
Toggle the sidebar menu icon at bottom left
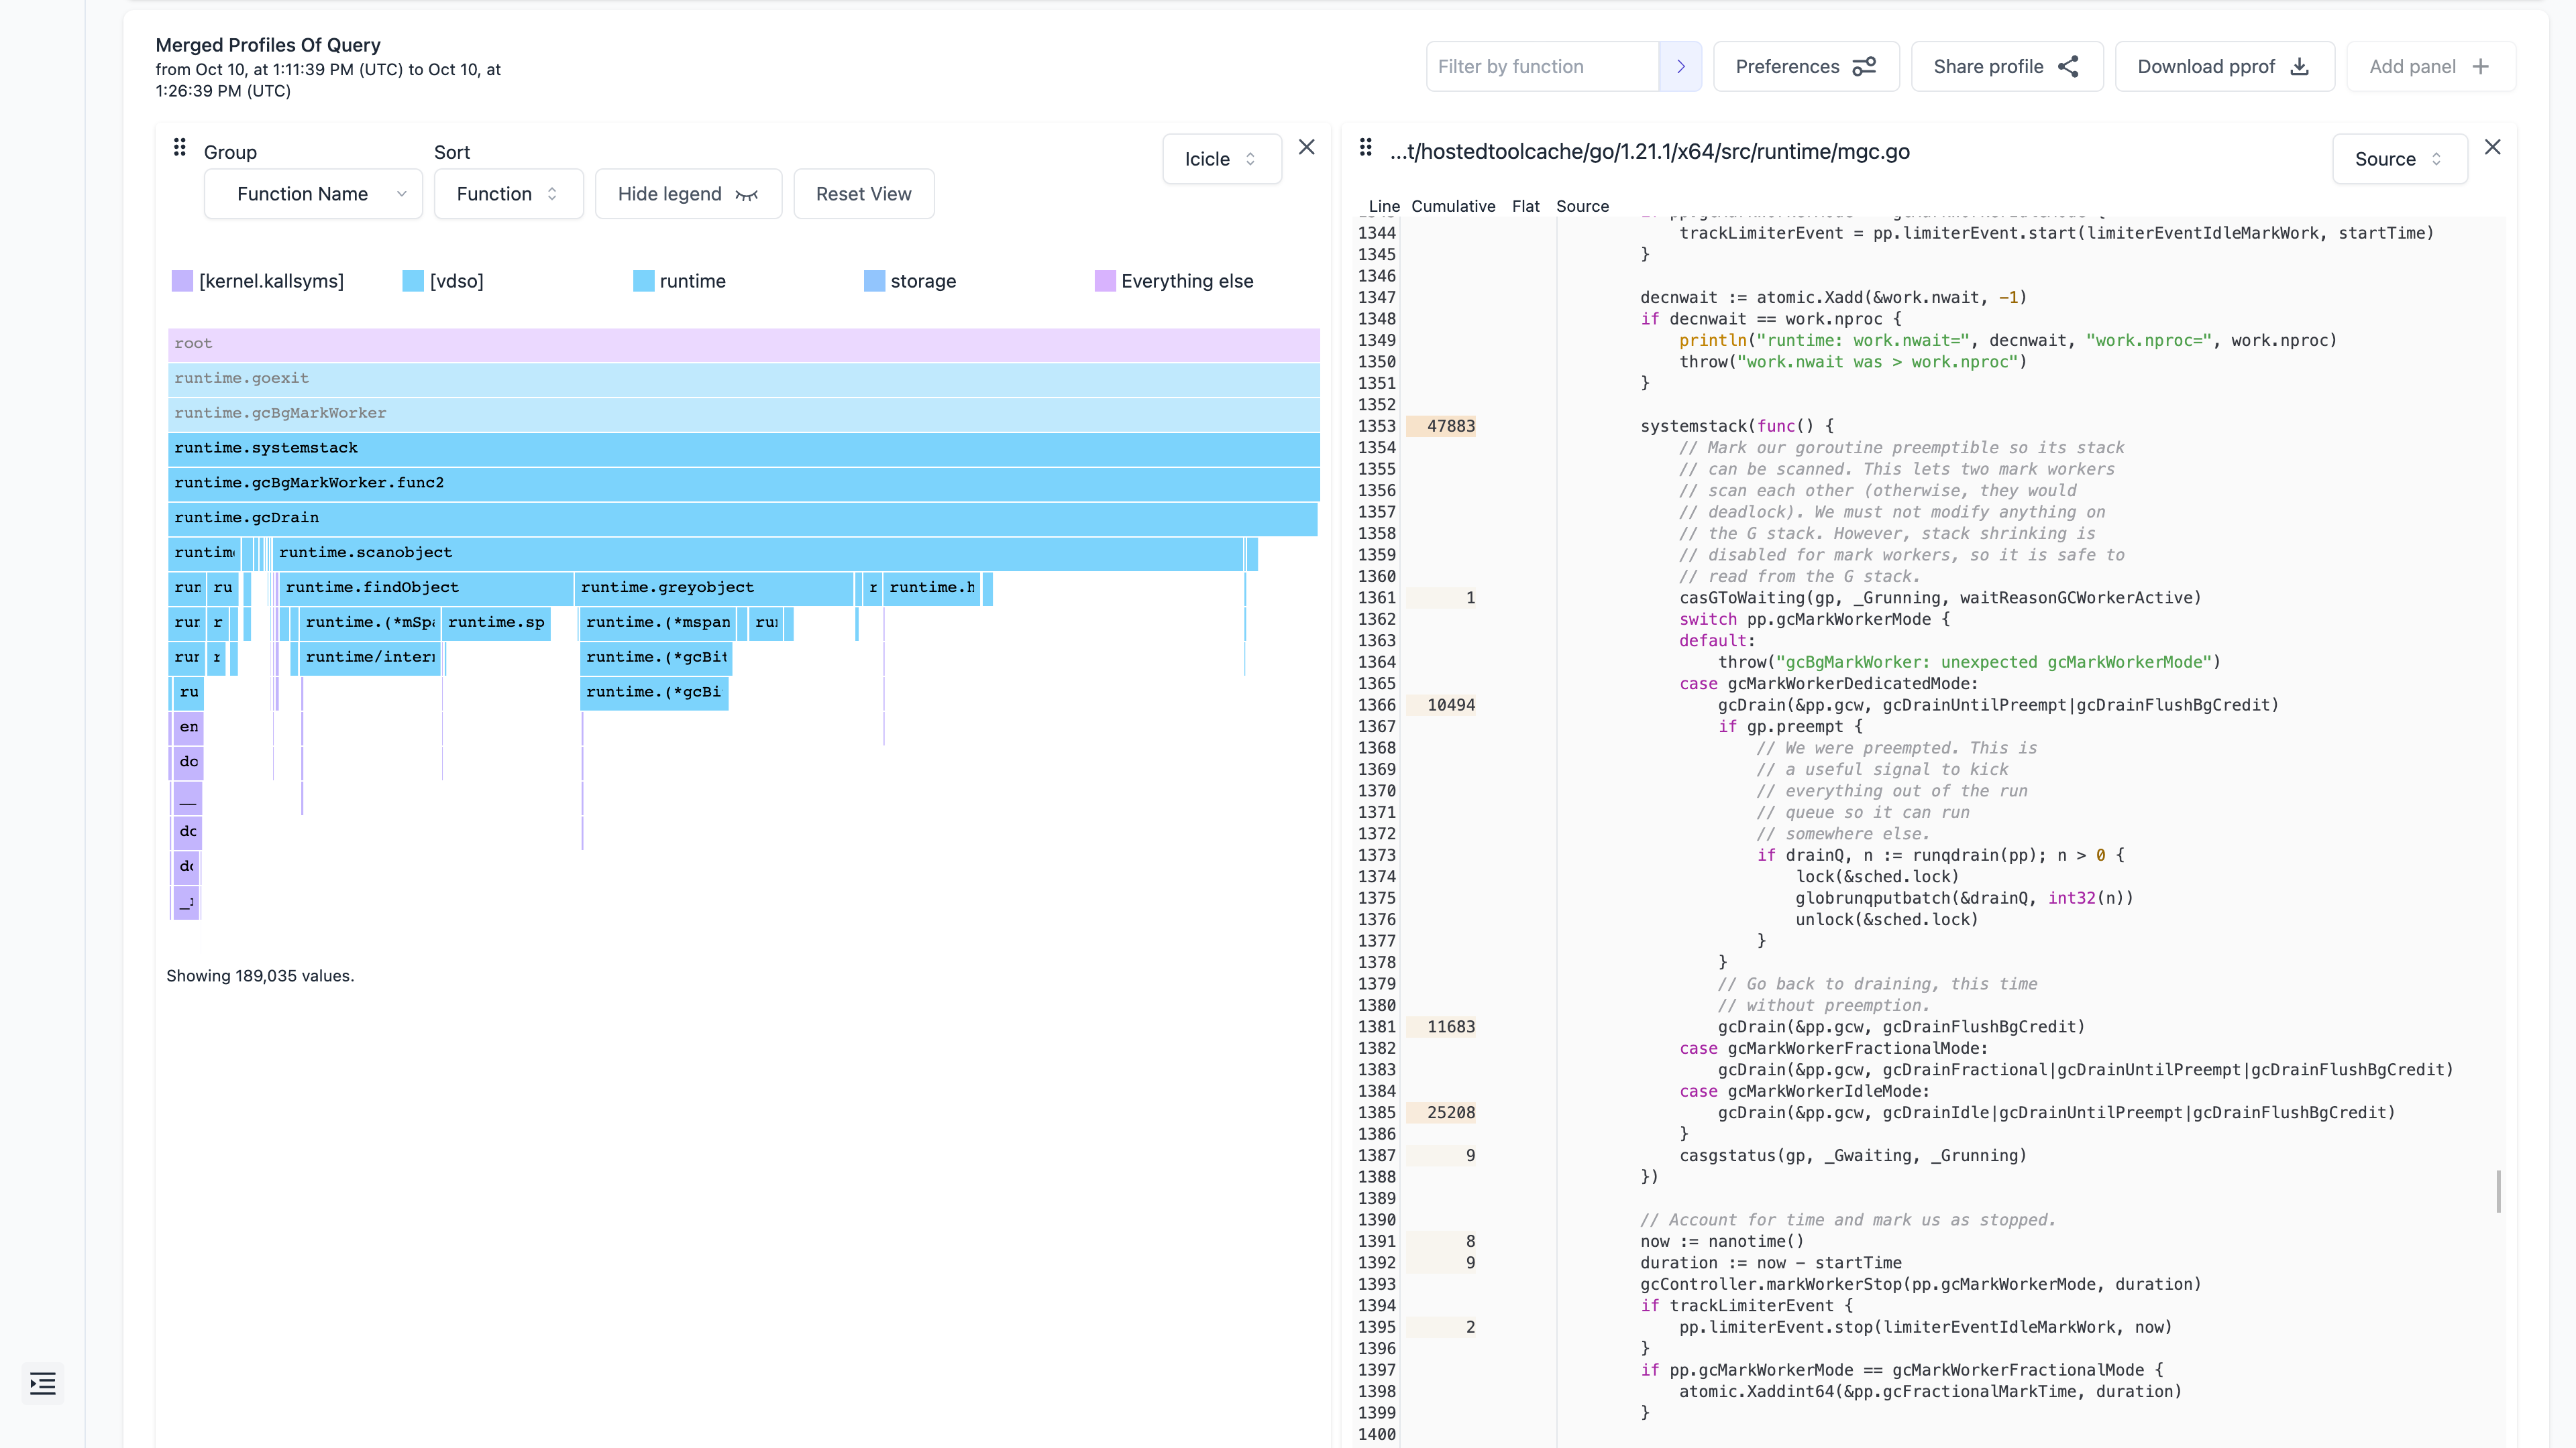point(43,1383)
